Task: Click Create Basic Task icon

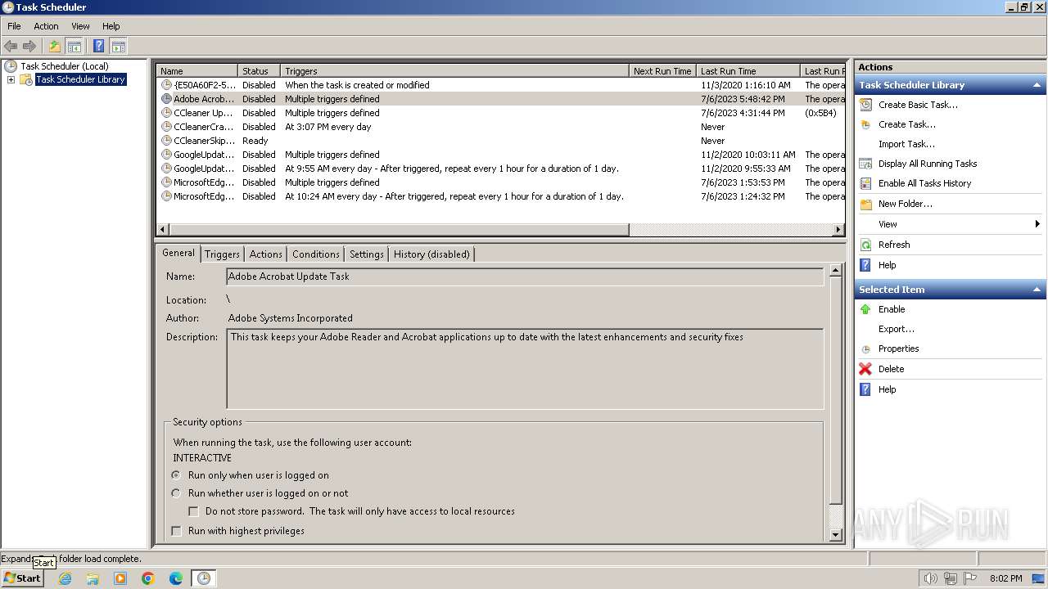Action: pyautogui.click(x=866, y=105)
